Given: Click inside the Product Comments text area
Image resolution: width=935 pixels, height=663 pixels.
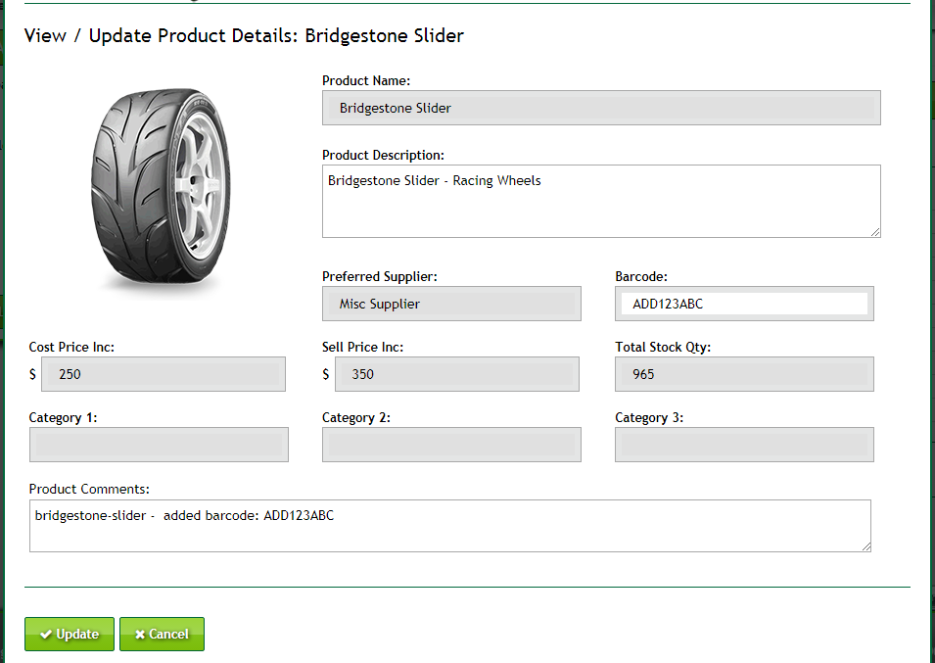Looking at the screenshot, I should click(x=449, y=526).
